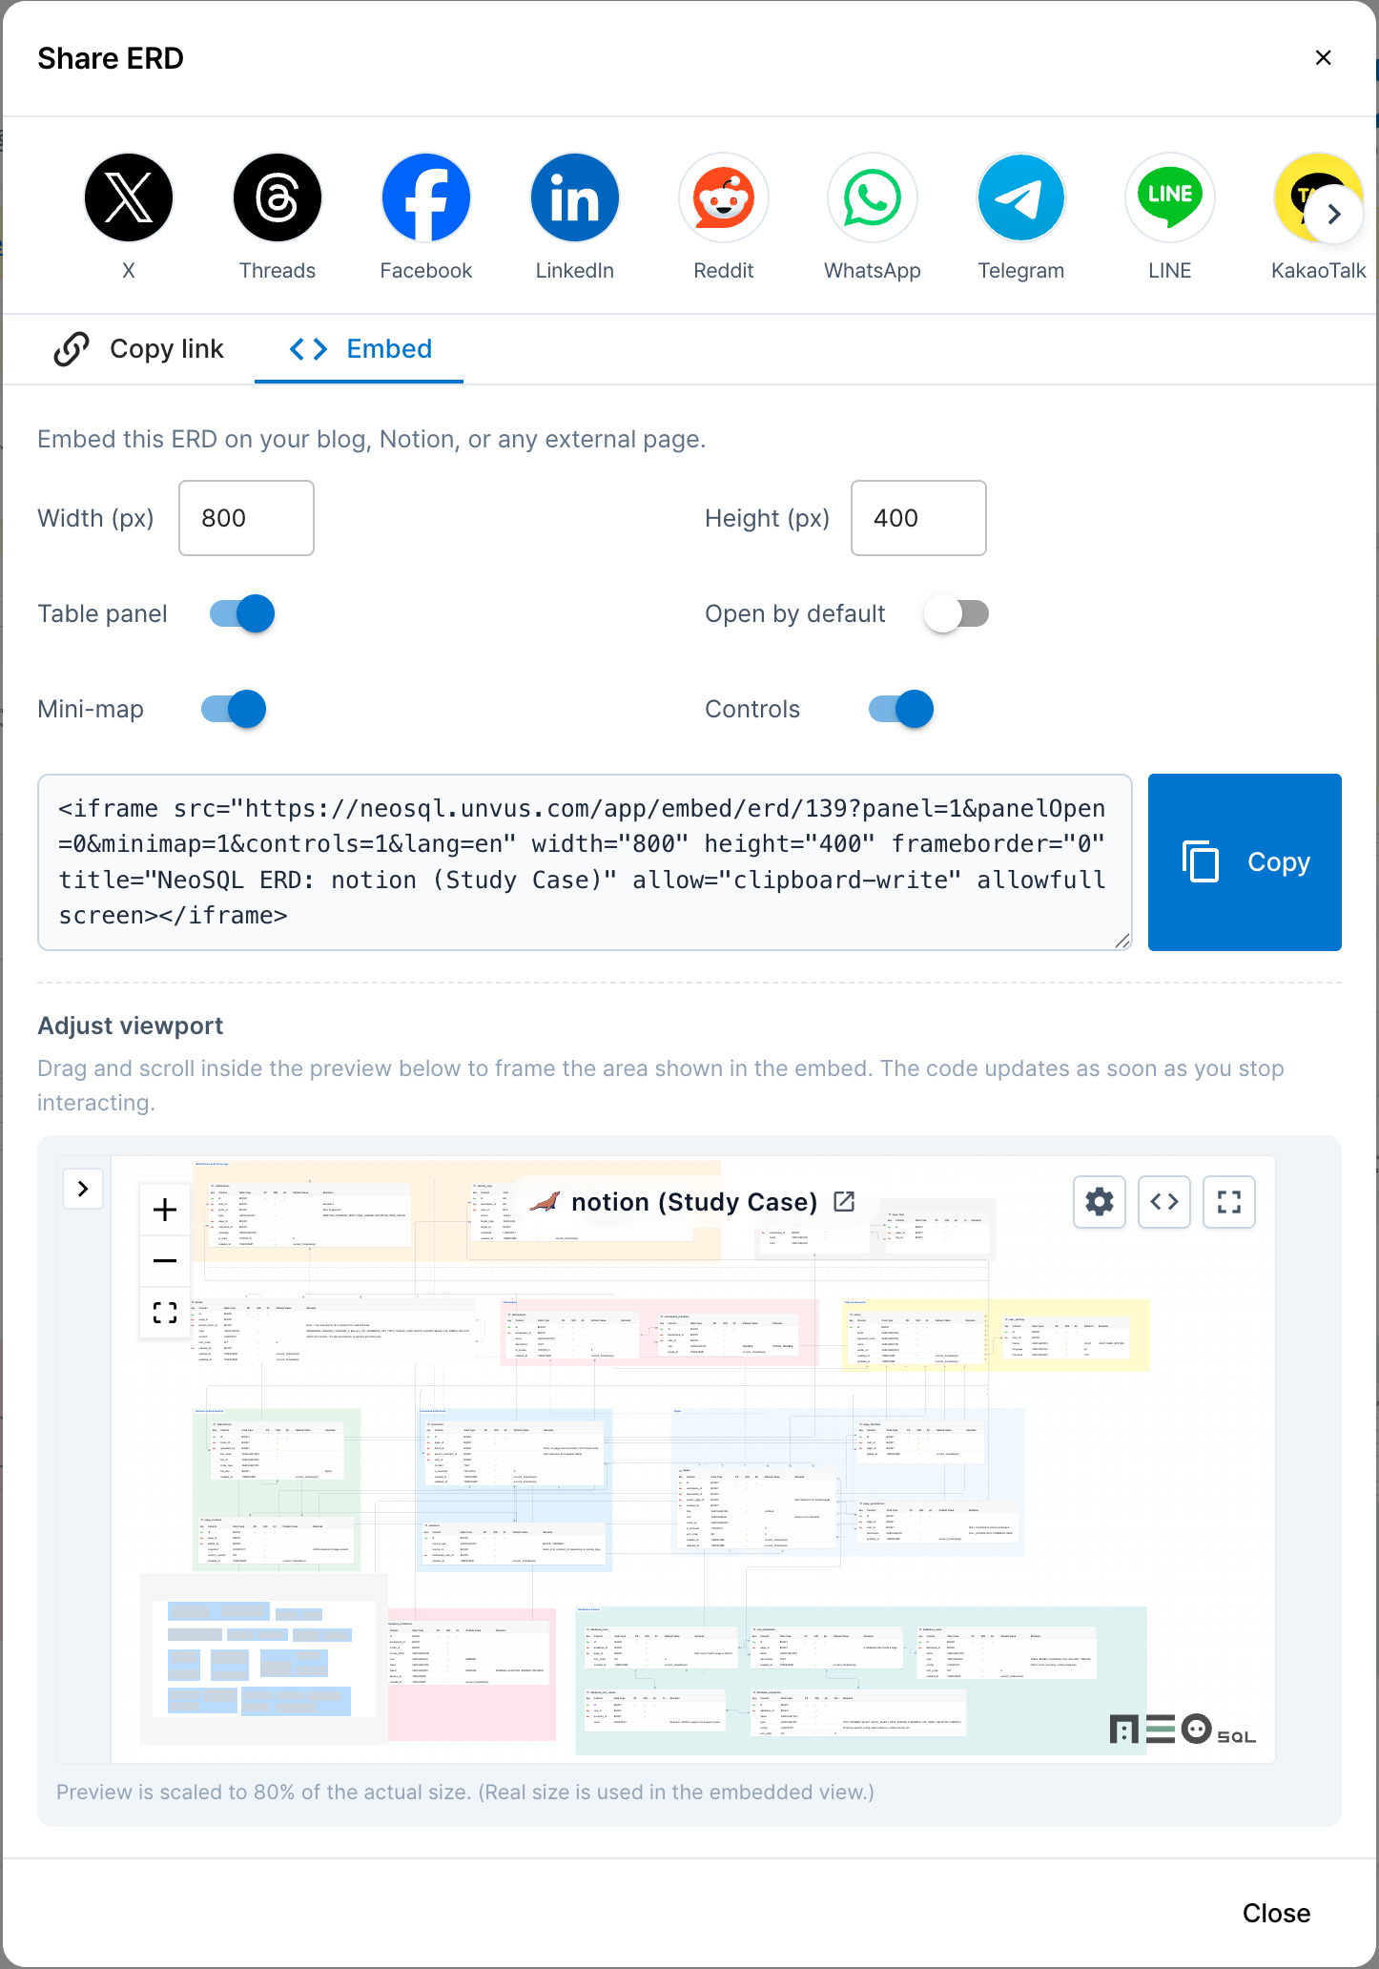Share on LinkedIn
The width and height of the screenshot is (1379, 1969).
(575, 198)
